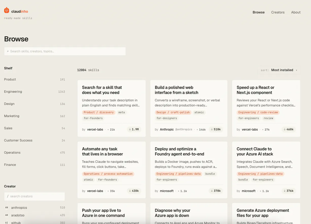
Task: Click the 'Product / discovery' tag
Action: click(99, 112)
